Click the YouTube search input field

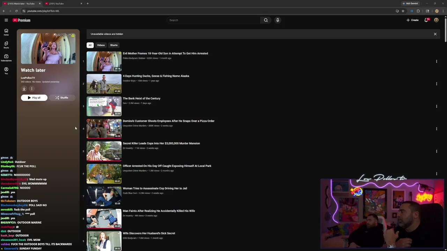[x=213, y=20]
